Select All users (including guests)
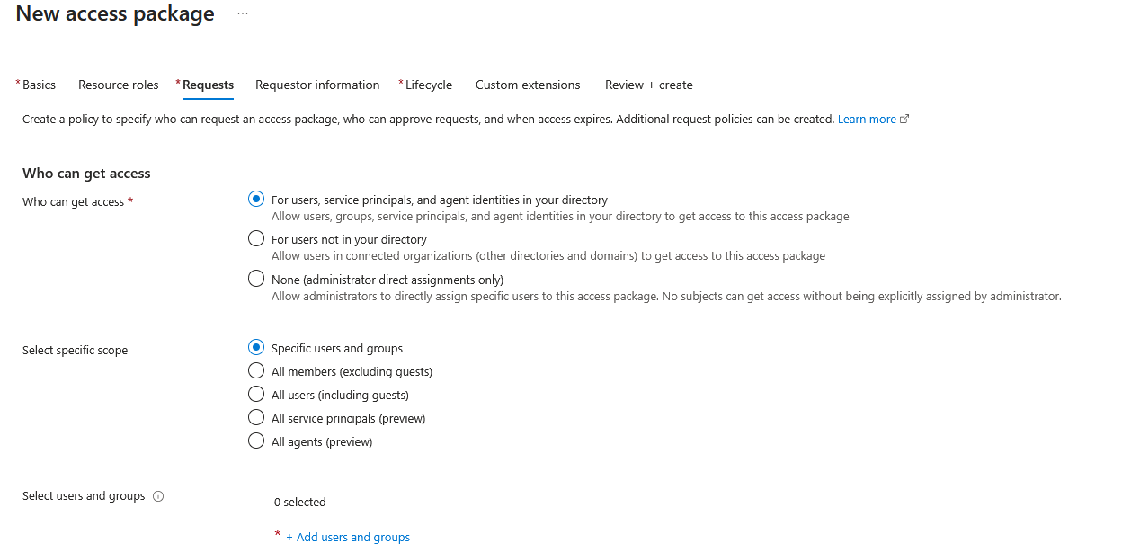The width and height of the screenshot is (1122, 552). 256,394
